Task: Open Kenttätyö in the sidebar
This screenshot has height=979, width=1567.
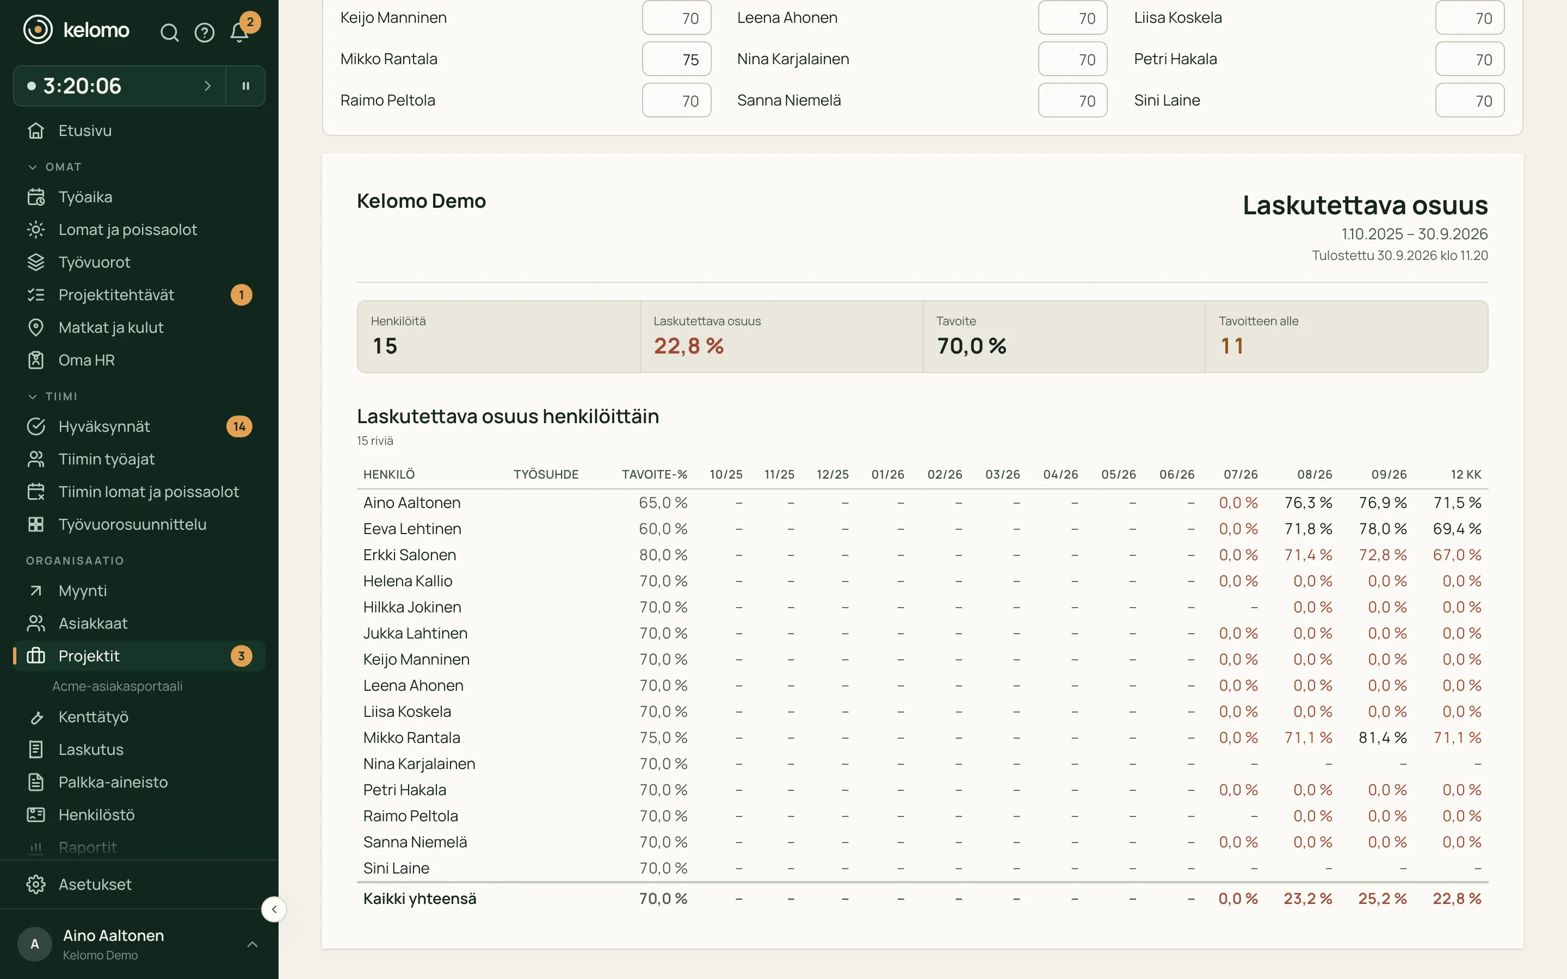Action: (x=139, y=717)
